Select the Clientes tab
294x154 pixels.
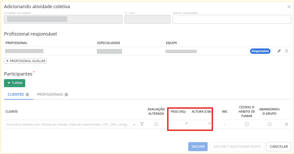[x=18, y=95]
